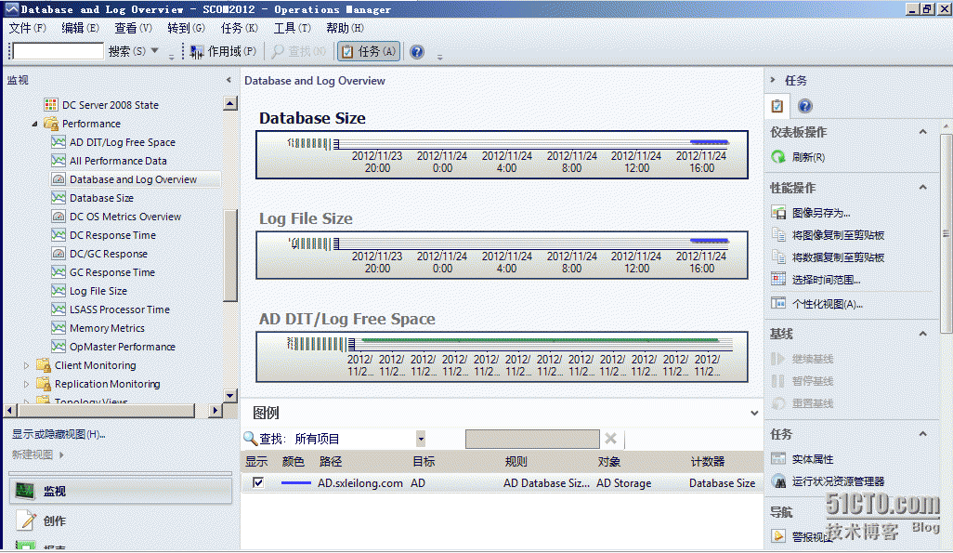
Task: Click personalize view (个性化视图) icon
Action: (778, 303)
